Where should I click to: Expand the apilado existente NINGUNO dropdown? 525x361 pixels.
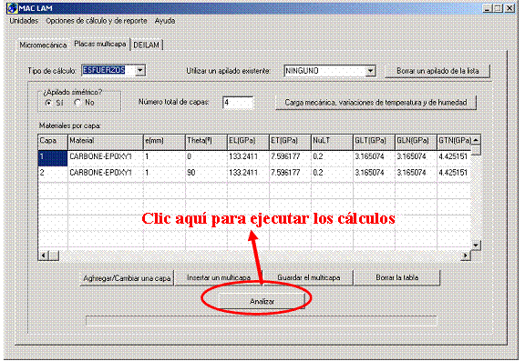[x=370, y=71]
